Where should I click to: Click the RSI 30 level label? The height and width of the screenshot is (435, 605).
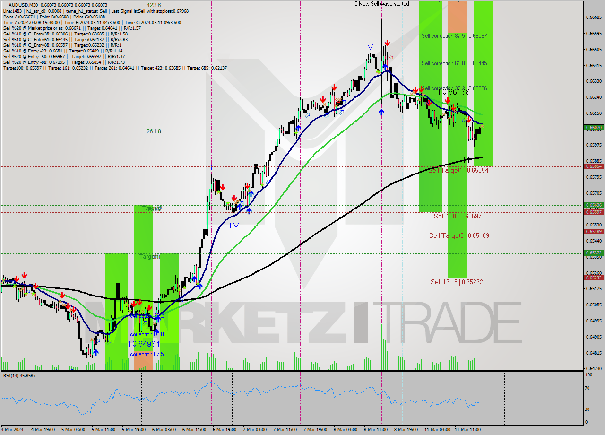[x=588, y=409]
